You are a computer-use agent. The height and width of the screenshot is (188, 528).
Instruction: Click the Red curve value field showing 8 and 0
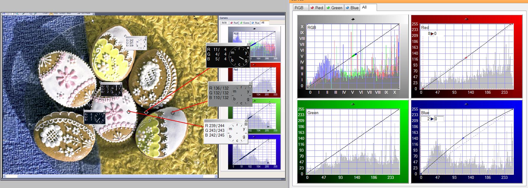[x=432, y=34]
